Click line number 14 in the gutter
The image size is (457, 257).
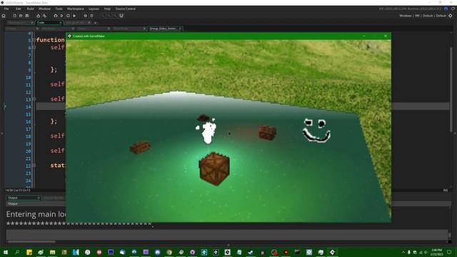[28, 106]
